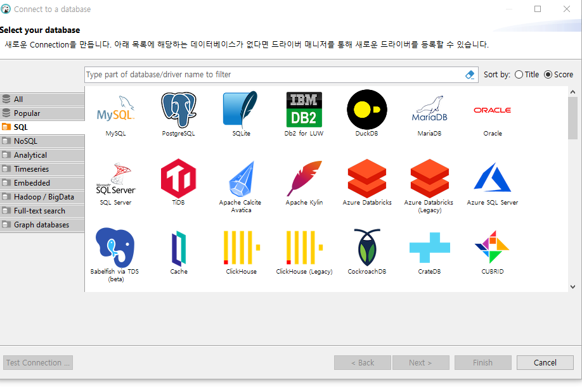Image resolution: width=582 pixels, height=387 pixels.
Task: Open the Hadoop / BigData category
Action: click(42, 197)
